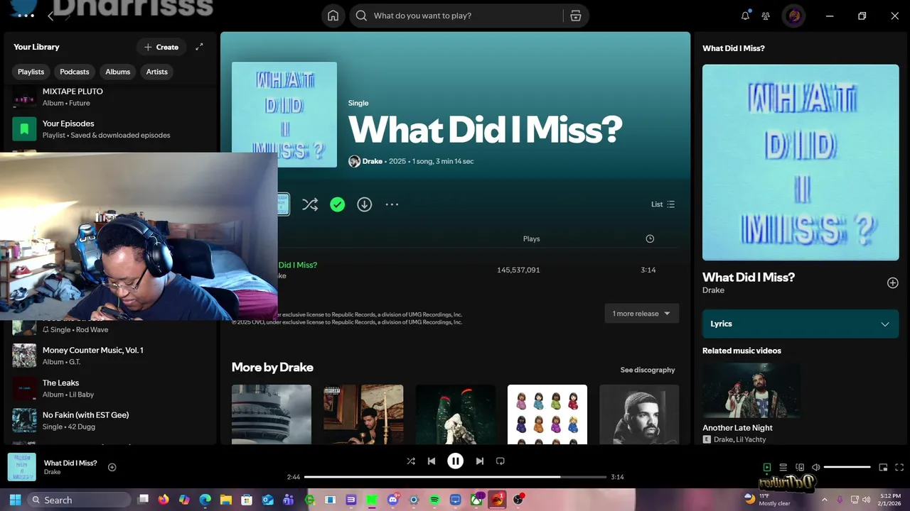Open Connect to a device
Screen dimensions: 910x511
(x=800, y=467)
